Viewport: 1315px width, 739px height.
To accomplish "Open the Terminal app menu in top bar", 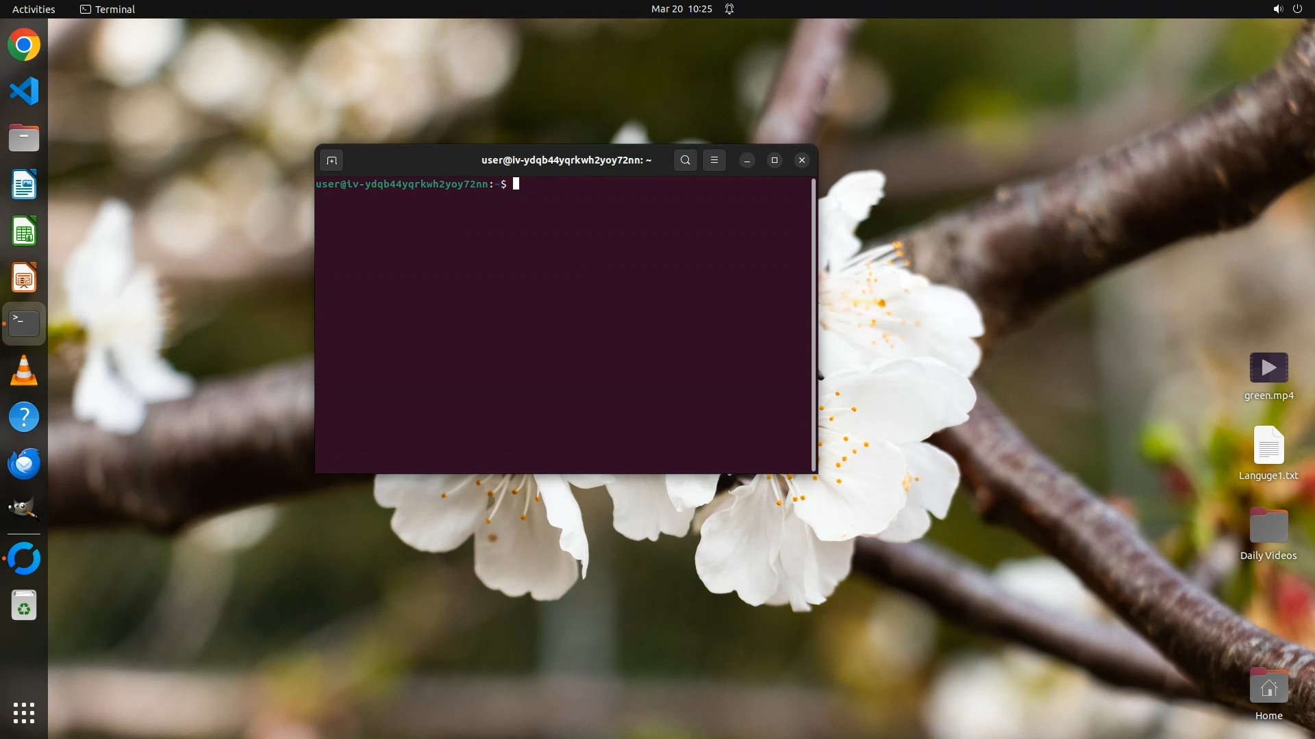I will 108,9.
